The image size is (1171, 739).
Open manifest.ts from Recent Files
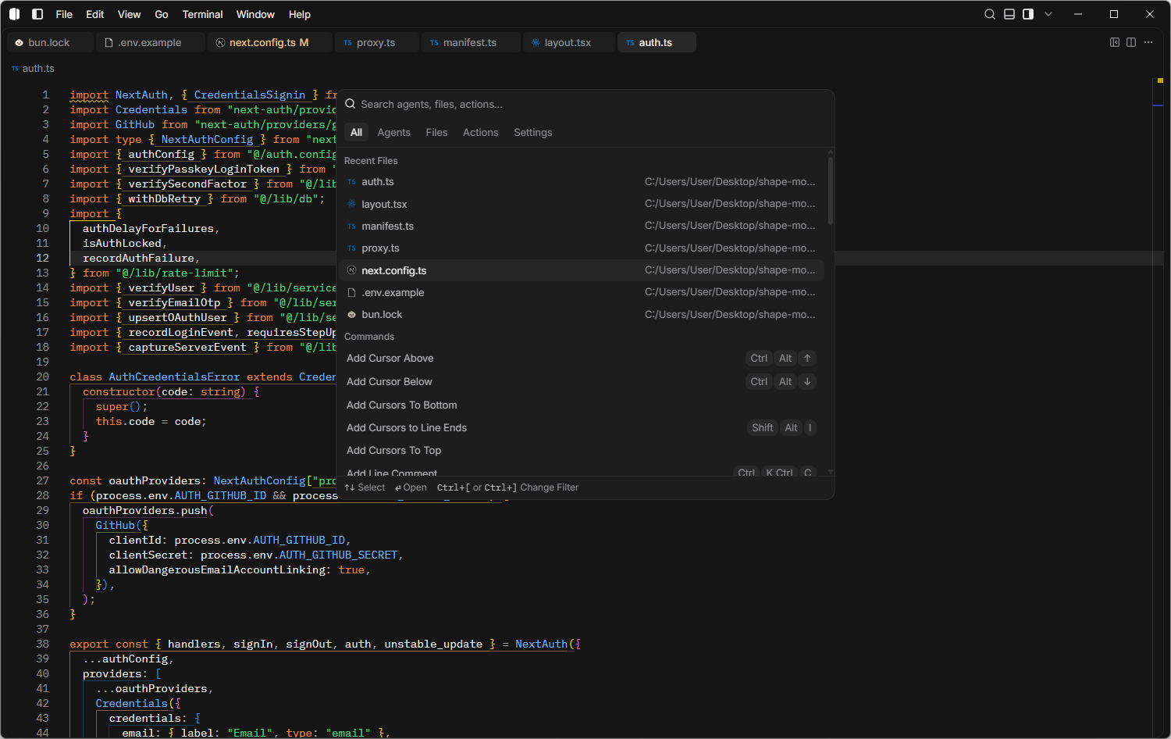click(x=582, y=226)
